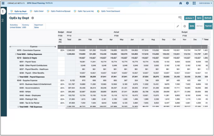Switch to vertical tab 2 in sidebar
The image size is (214, 136).
[x=3, y=20]
